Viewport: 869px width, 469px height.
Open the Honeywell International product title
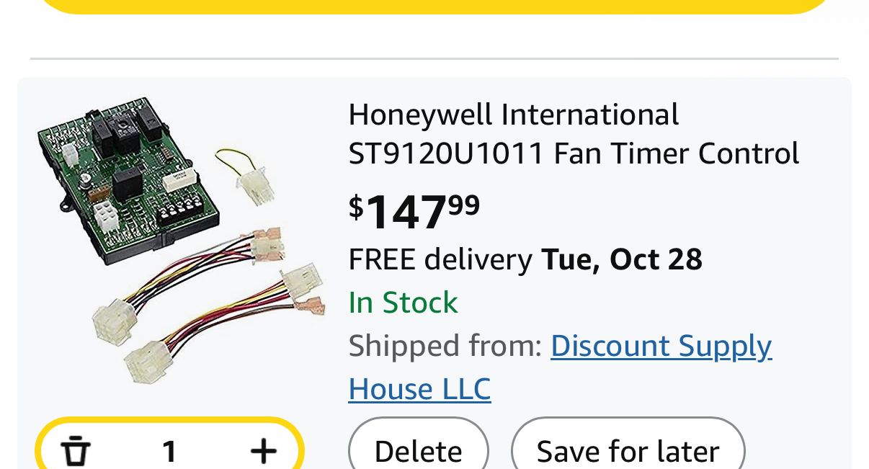513,115
